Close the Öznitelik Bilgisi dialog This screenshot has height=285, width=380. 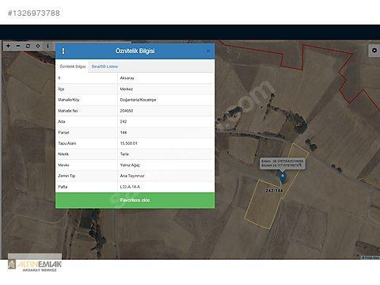tap(208, 51)
